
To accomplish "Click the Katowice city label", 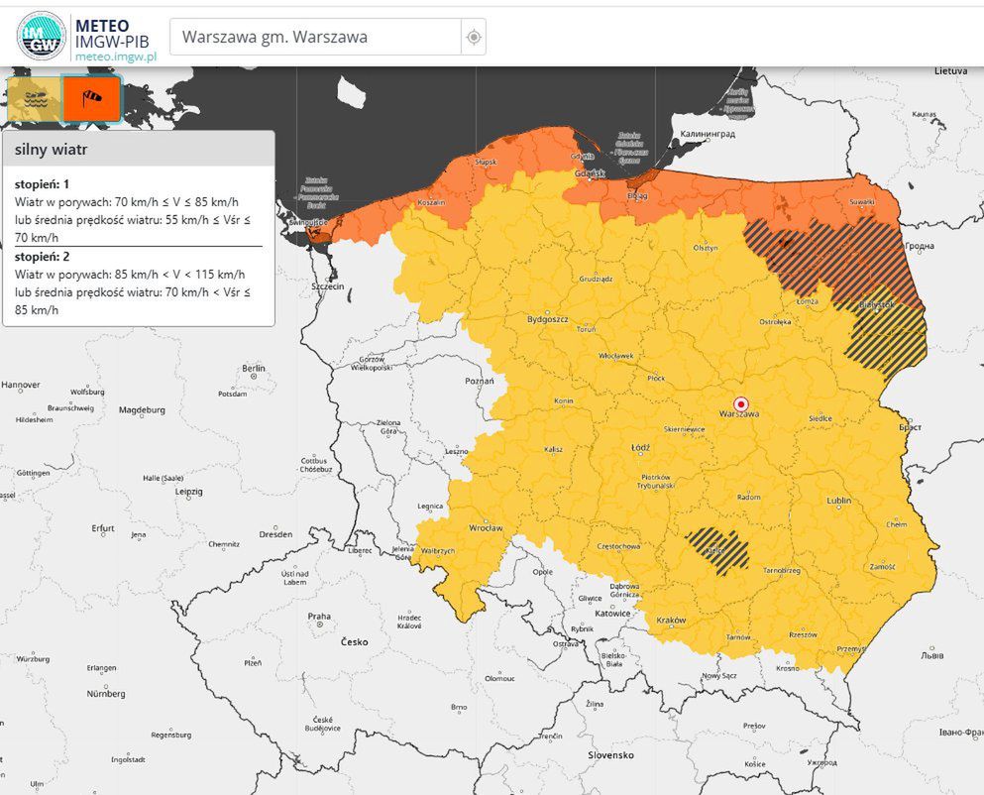I will click(x=612, y=613).
